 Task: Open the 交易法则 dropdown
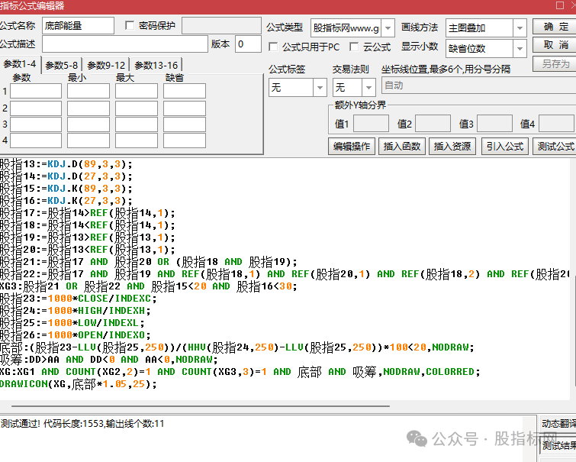point(368,88)
